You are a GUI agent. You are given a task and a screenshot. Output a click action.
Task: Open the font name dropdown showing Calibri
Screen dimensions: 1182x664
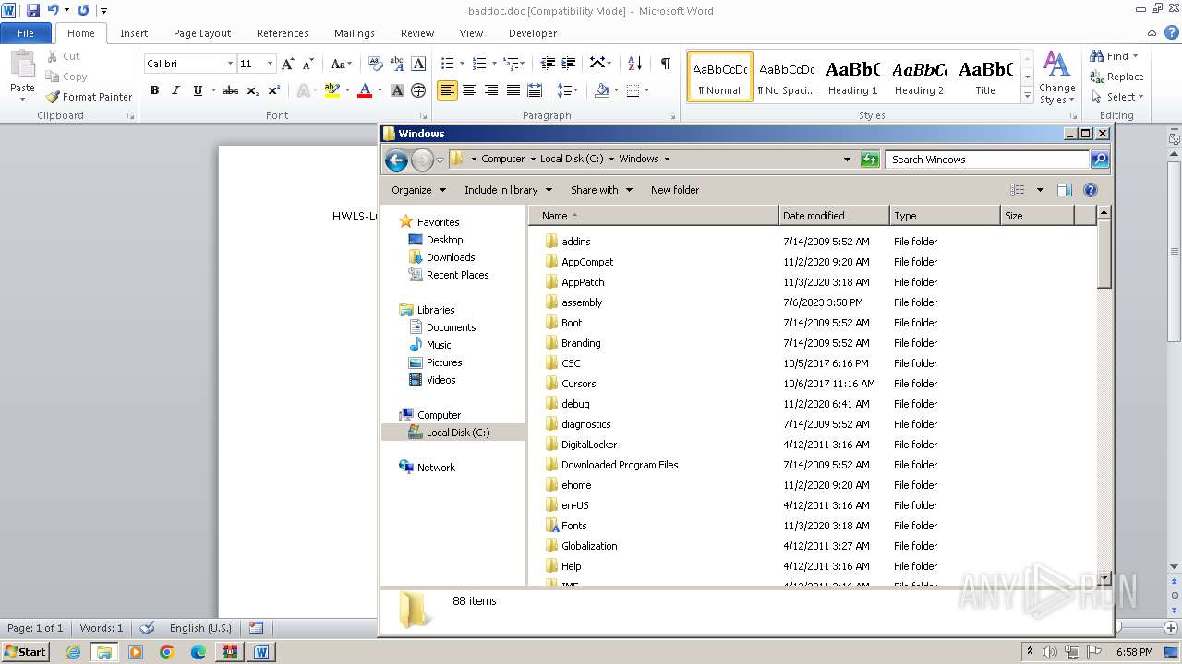[230, 64]
